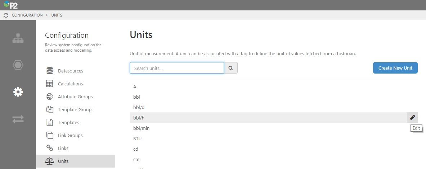
Task: Open Link Groups page
Action: tap(70, 136)
